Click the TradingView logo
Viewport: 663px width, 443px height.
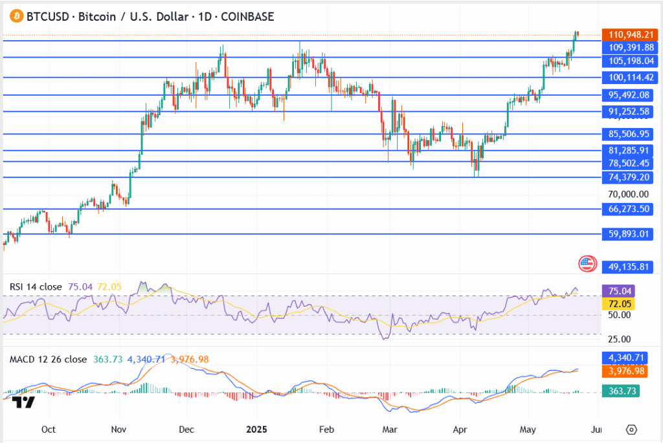23,402
